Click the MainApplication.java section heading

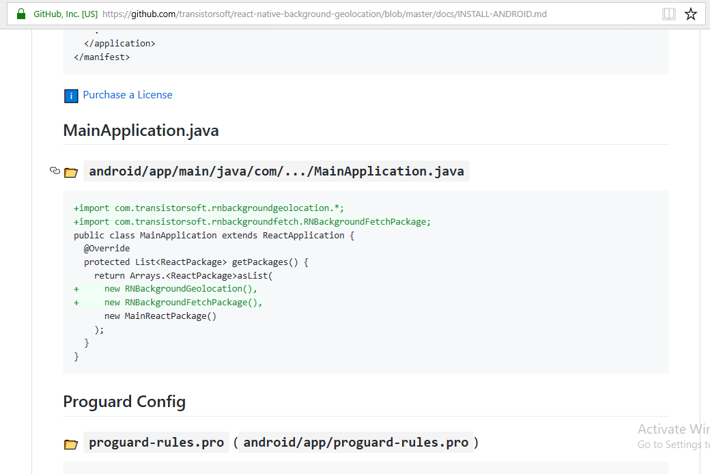coord(140,130)
